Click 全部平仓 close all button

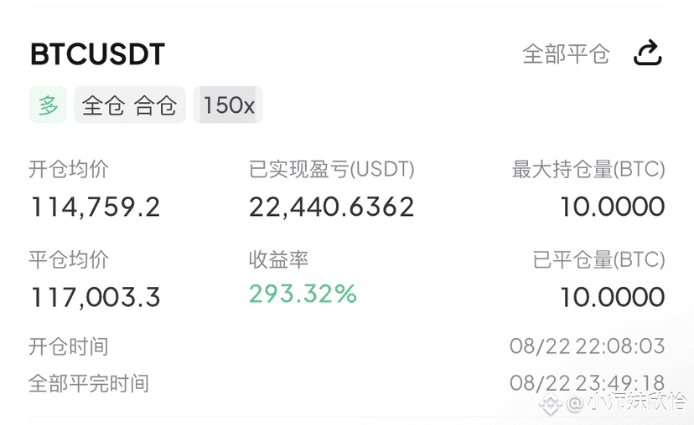(566, 54)
